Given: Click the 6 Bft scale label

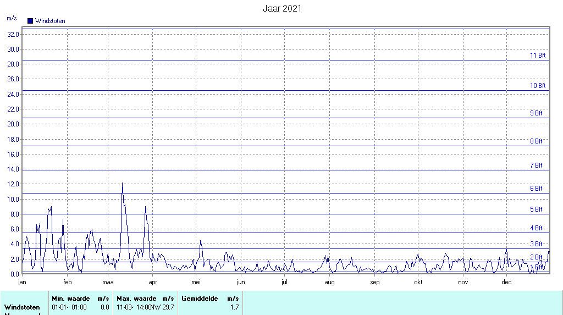Looking at the screenshot, I should (536, 188).
